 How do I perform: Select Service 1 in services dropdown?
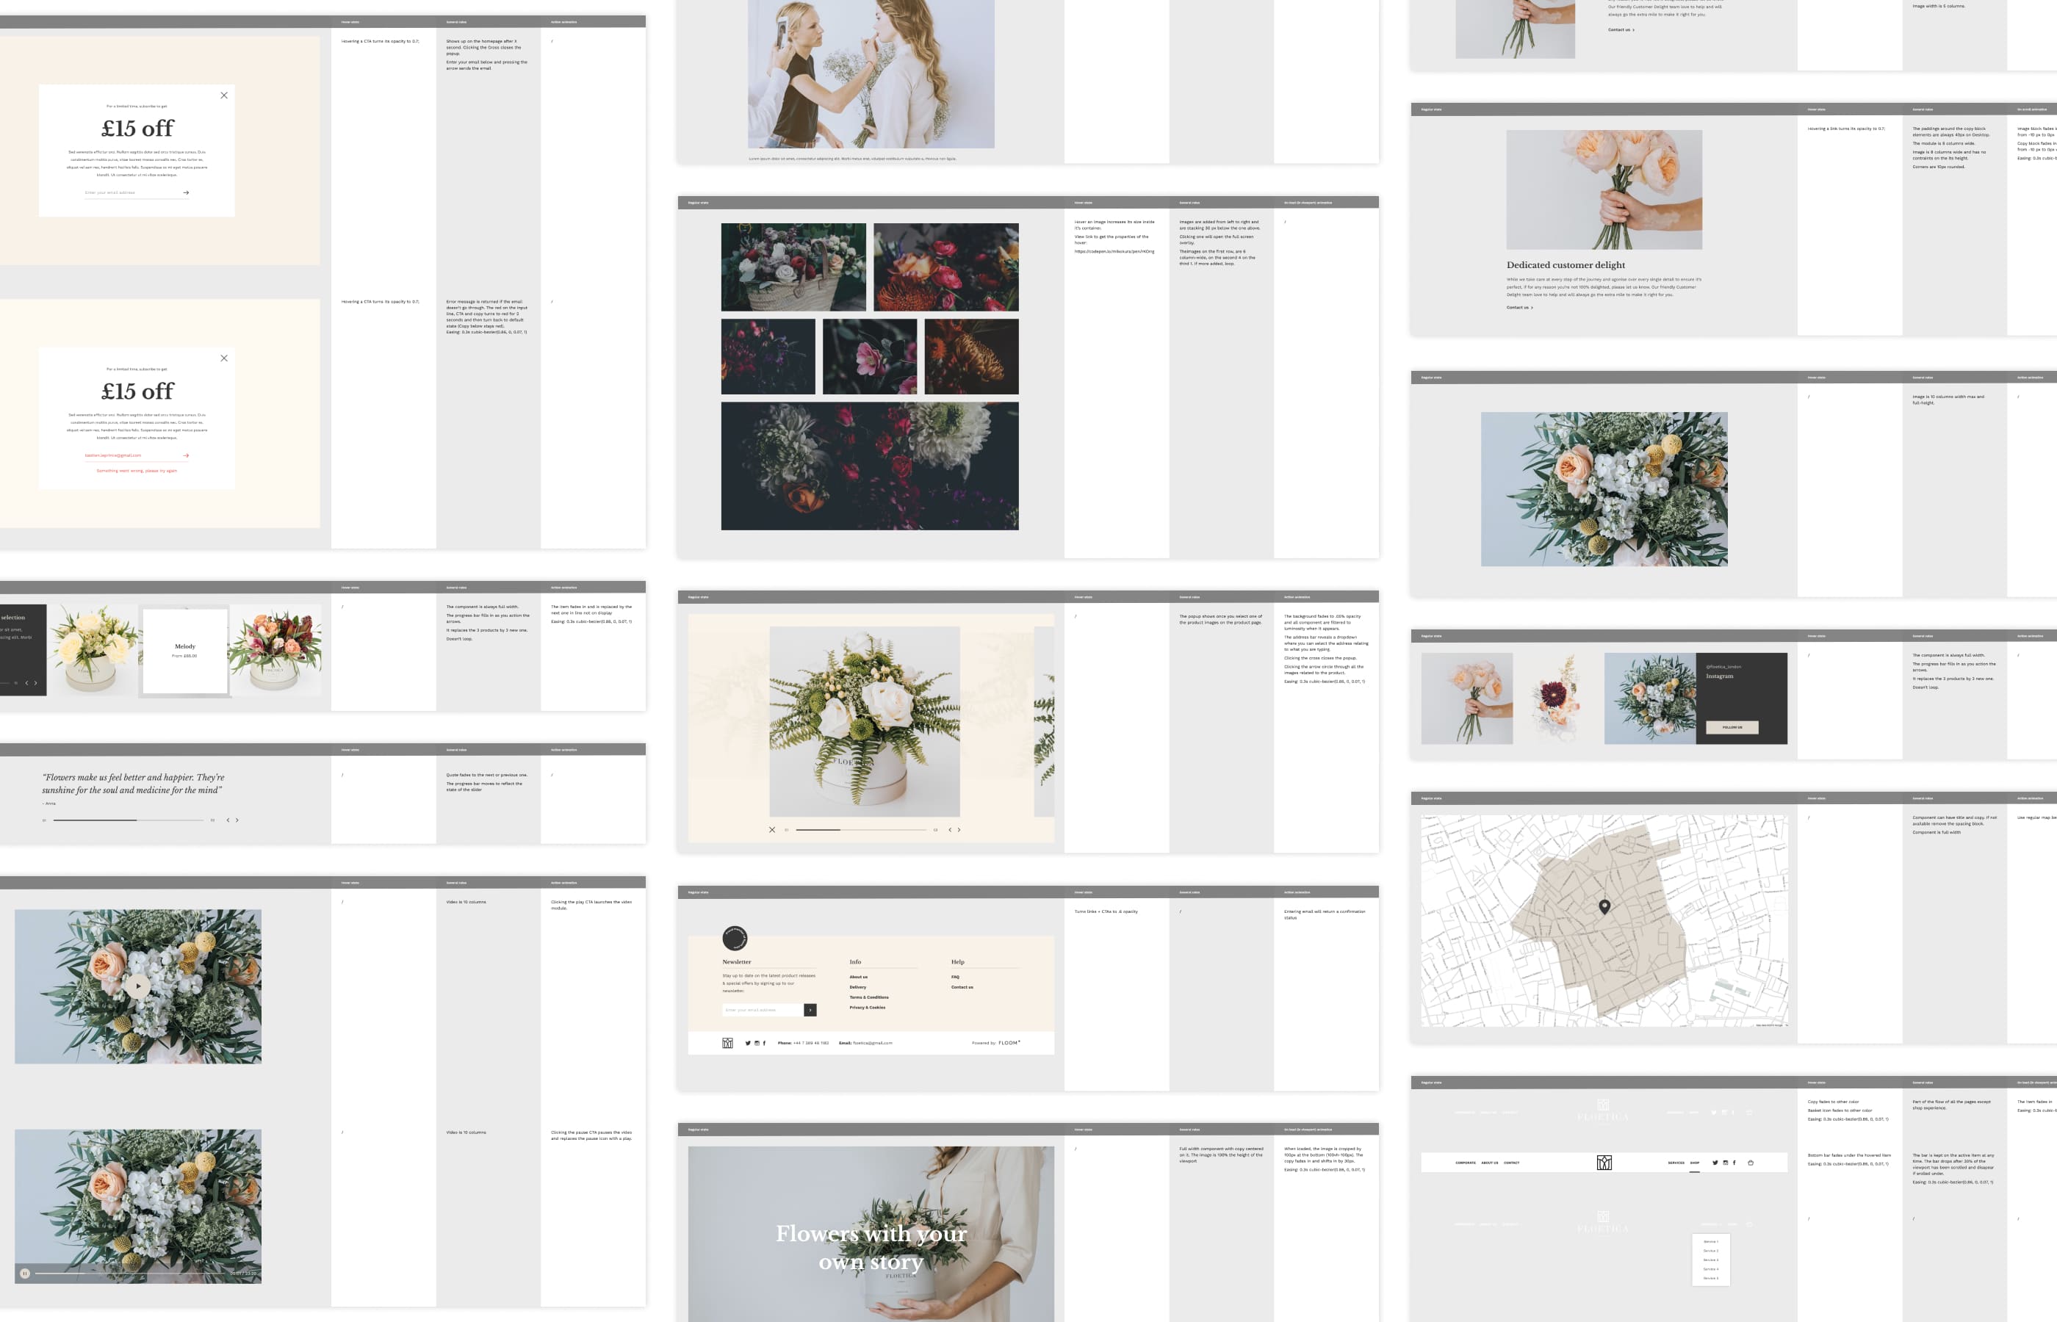(x=1710, y=1241)
